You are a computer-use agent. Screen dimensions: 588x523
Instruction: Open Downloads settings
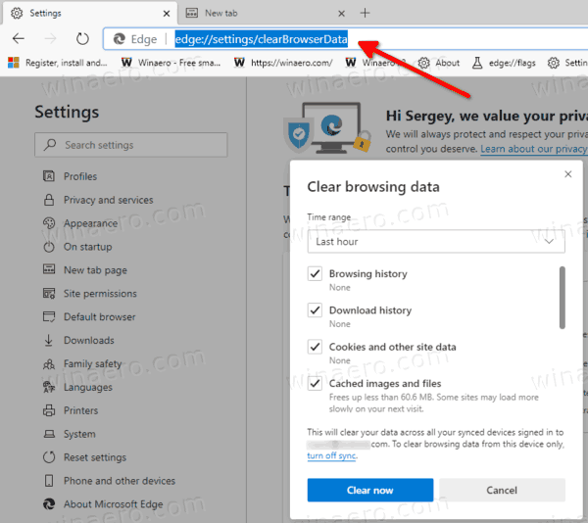(89, 340)
